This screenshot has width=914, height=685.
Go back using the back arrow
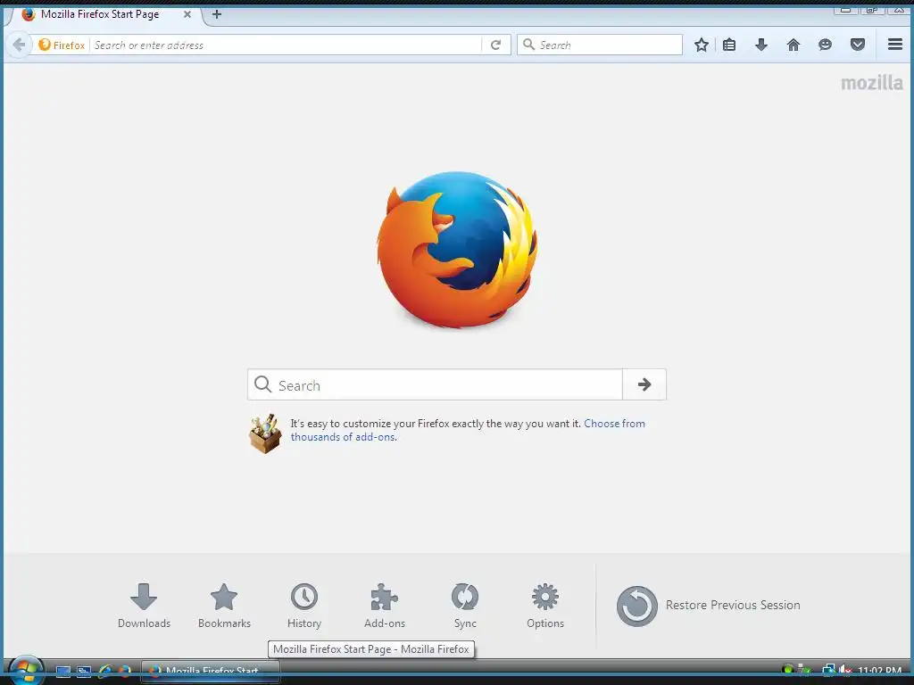(19, 45)
